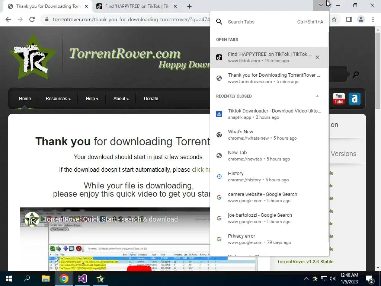
Task: Open network status tray icon
Action: coord(324,279)
